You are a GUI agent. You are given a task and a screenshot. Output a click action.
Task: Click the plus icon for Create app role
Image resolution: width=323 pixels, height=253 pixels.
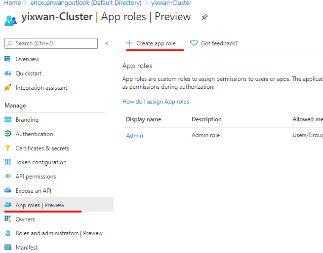[x=129, y=43]
